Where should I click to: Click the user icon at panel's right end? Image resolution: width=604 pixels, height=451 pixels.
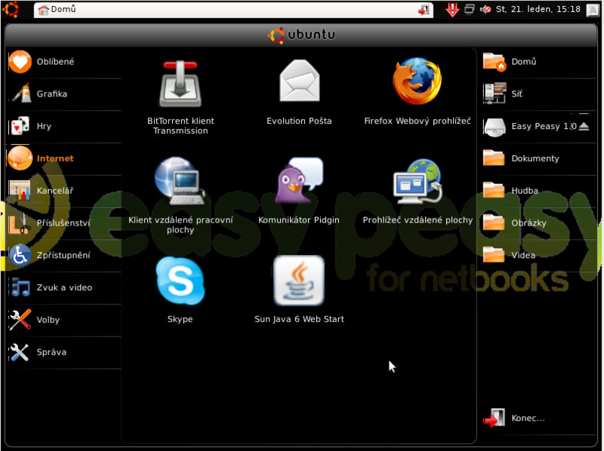pyautogui.click(x=593, y=10)
